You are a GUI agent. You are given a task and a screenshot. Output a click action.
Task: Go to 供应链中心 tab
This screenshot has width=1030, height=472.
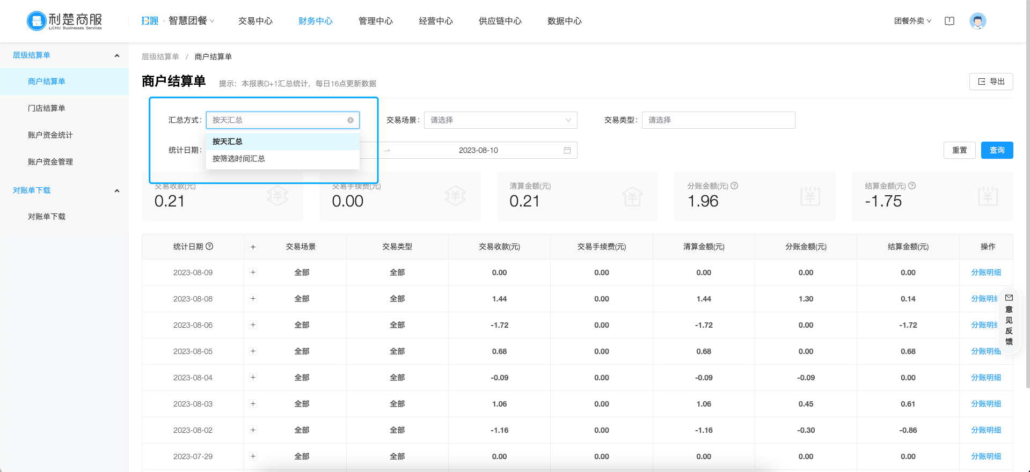(500, 21)
